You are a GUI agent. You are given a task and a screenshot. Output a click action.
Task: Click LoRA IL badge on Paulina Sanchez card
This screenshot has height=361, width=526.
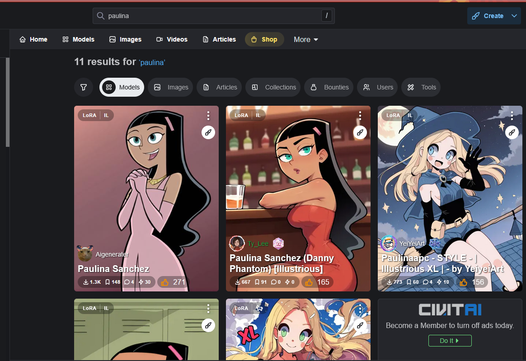click(x=96, y=115)
